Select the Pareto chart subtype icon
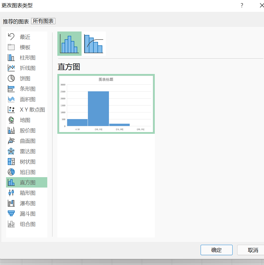Screen dimensions: 264x265 point(94,44)
